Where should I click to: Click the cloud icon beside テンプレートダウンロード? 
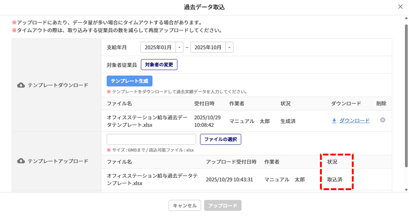pos(21,85)
